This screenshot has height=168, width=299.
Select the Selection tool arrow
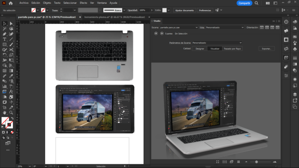click(5, 23)
